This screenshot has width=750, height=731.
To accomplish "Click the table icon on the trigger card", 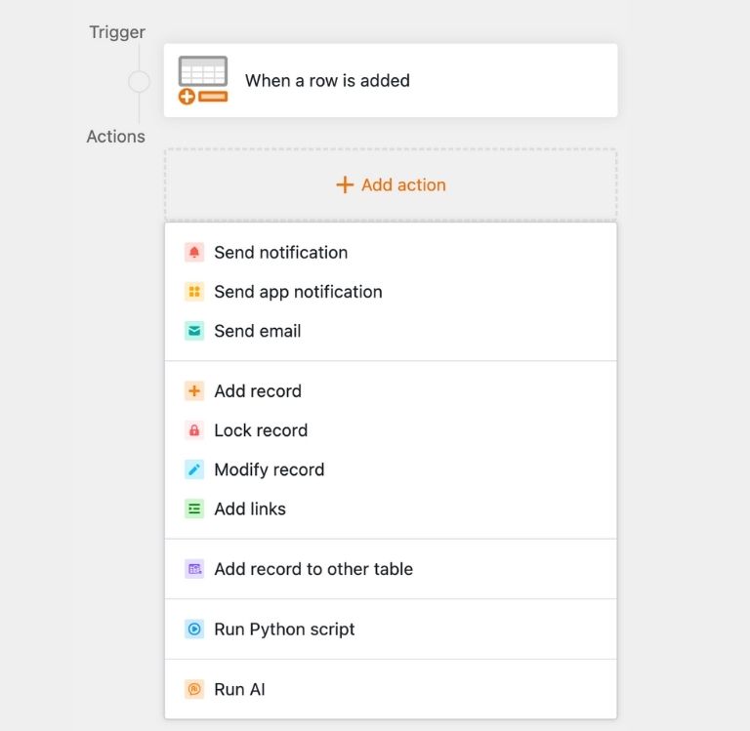I will (x=203, y=80).
